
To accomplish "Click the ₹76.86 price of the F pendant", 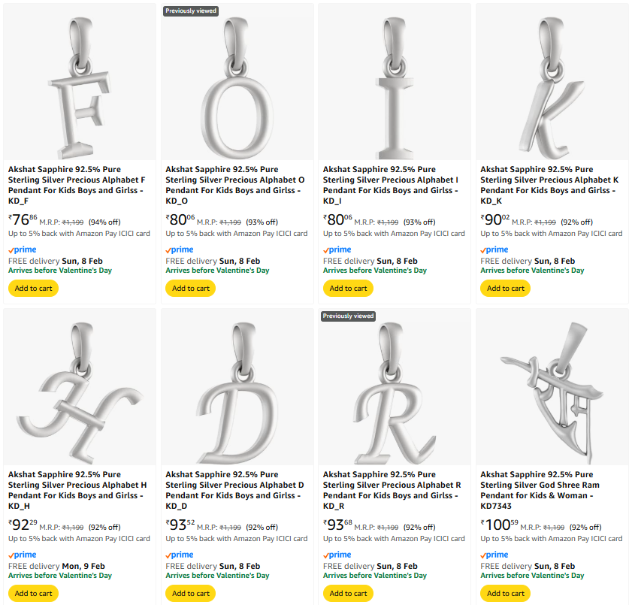I will [23, 220].
